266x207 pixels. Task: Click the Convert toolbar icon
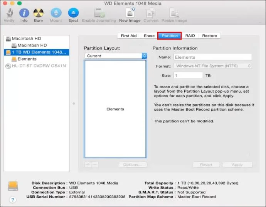[x=151, y=13]
